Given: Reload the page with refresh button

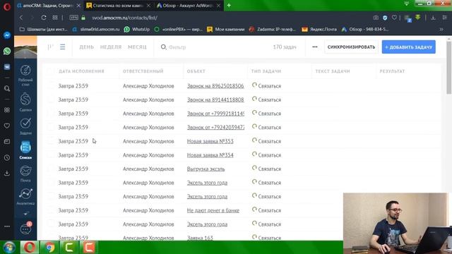Looking at the screenshot, I should pos(44,18).
